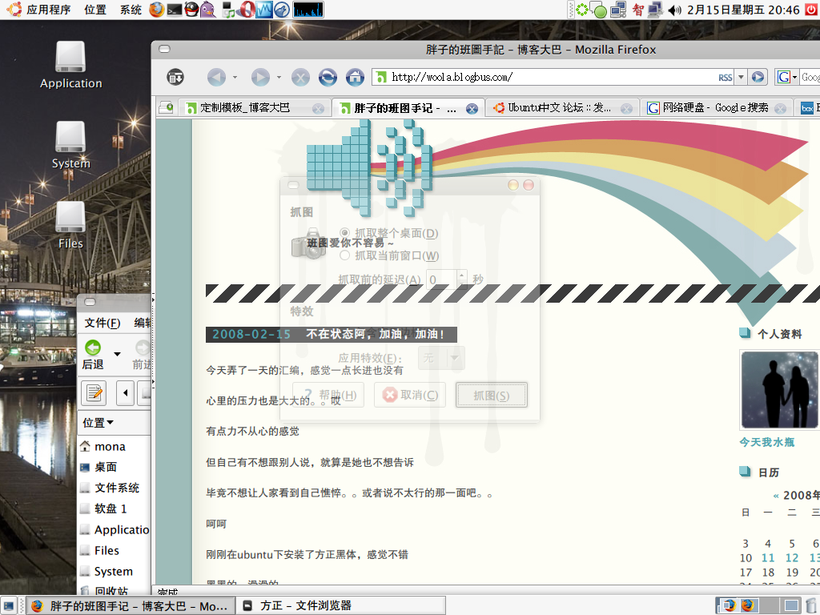Select 文件系统 in file browser sidebar

pos(117,488)
